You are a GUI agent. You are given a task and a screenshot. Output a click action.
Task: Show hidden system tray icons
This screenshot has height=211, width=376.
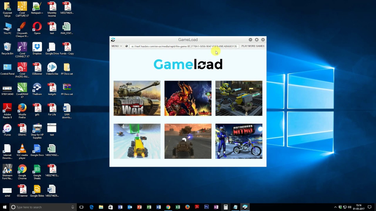pos(335,207)
